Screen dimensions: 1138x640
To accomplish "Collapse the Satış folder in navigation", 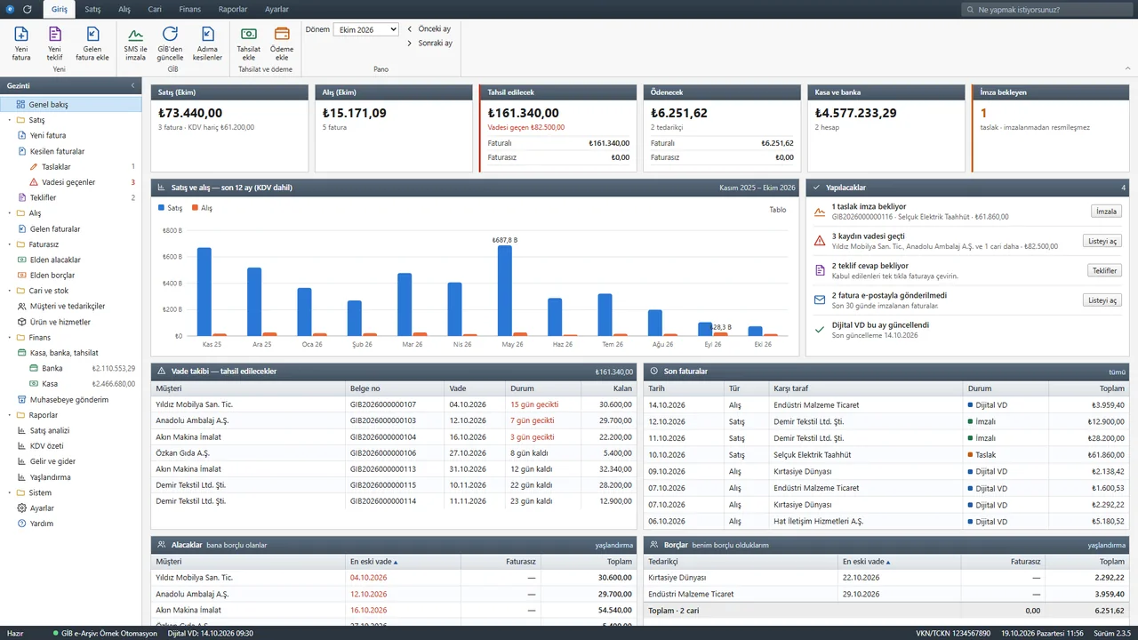I will (9, 120).
